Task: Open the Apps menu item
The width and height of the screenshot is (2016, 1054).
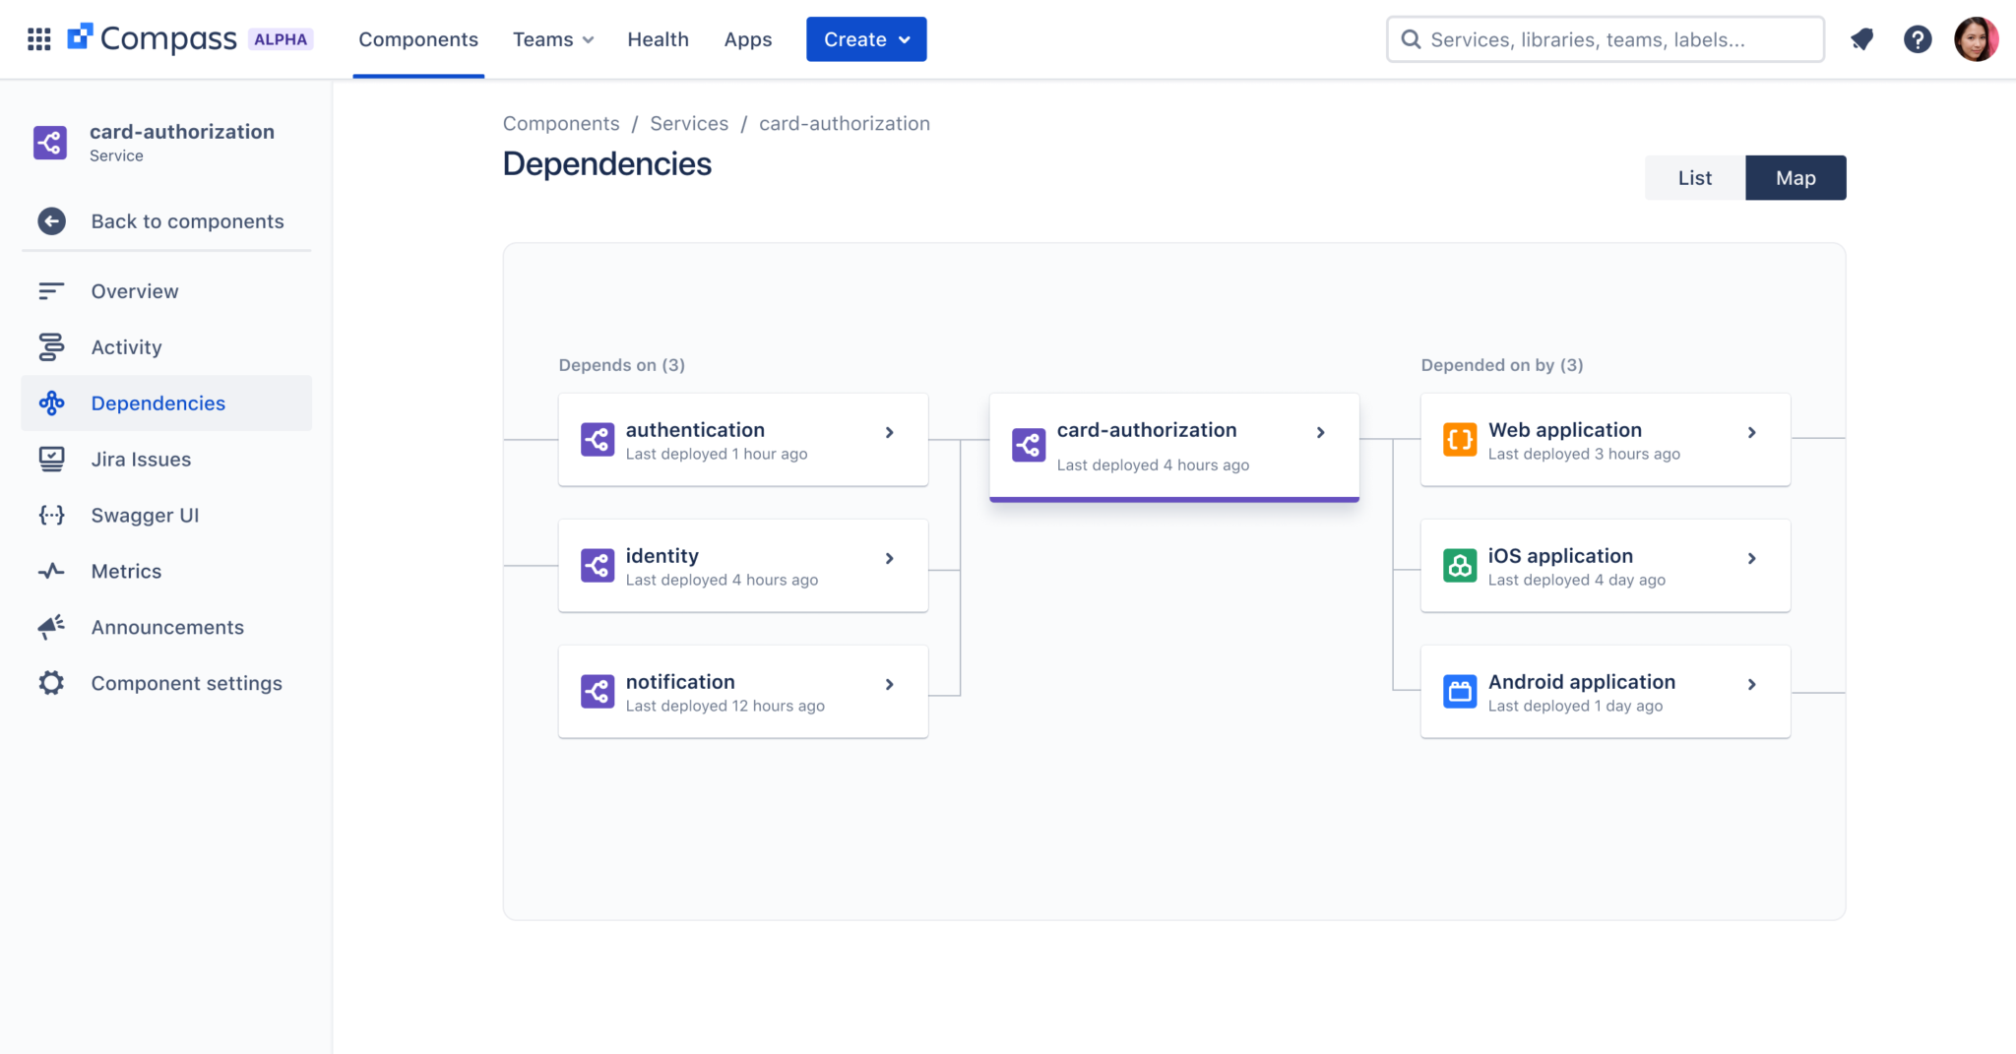Action: tap(748, 39)
